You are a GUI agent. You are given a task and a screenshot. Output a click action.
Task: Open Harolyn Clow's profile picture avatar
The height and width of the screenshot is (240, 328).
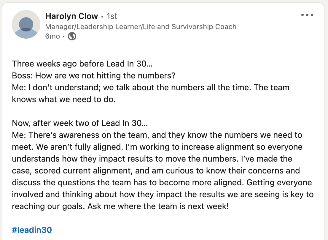(26, 24)
